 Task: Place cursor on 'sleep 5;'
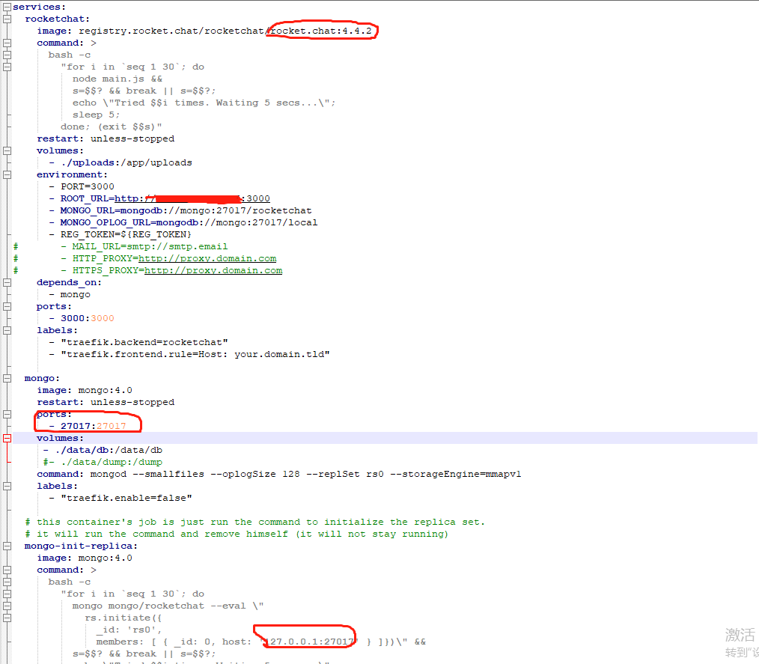(x=96, y=115)
